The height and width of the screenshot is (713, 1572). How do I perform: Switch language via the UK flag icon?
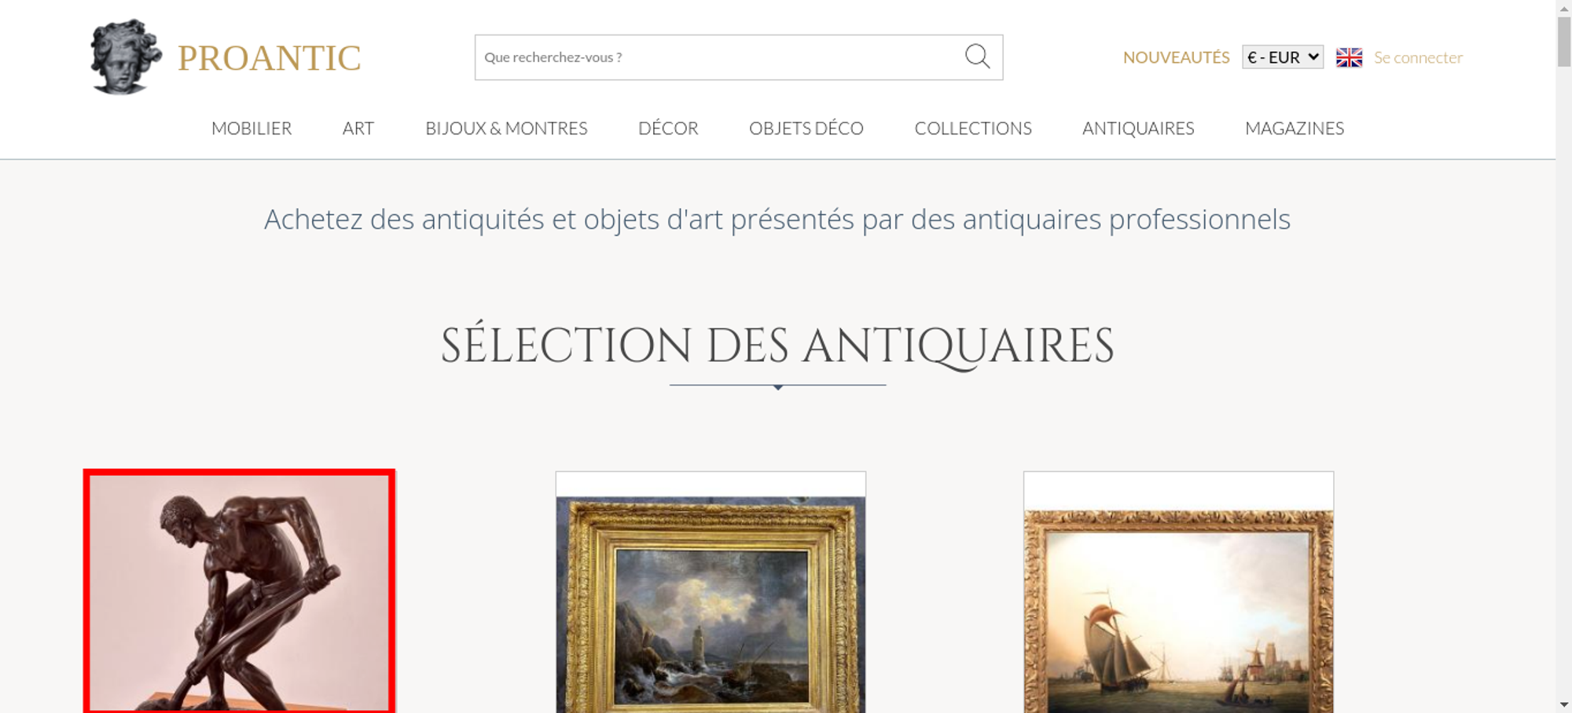1349,57
